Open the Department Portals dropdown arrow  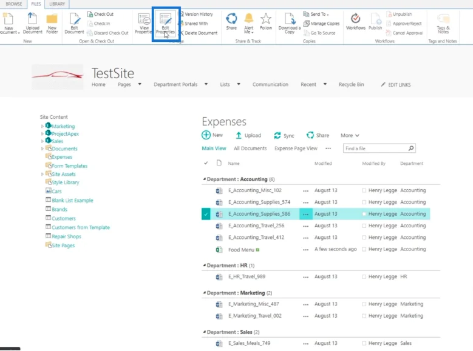[x=206, y=84]
